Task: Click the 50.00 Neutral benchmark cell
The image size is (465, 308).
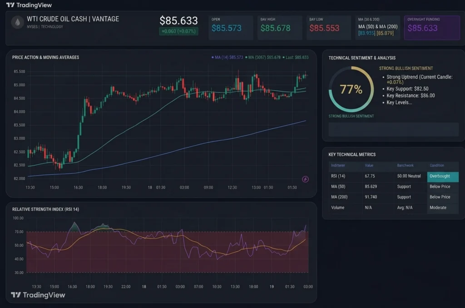Action: tap(409, 176)
